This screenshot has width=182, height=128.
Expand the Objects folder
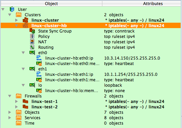pos(10,112)
